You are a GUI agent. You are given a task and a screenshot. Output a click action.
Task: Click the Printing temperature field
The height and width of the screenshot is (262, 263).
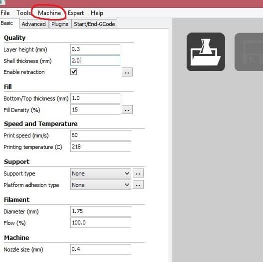pyautogui.click(x=101, y=146)
